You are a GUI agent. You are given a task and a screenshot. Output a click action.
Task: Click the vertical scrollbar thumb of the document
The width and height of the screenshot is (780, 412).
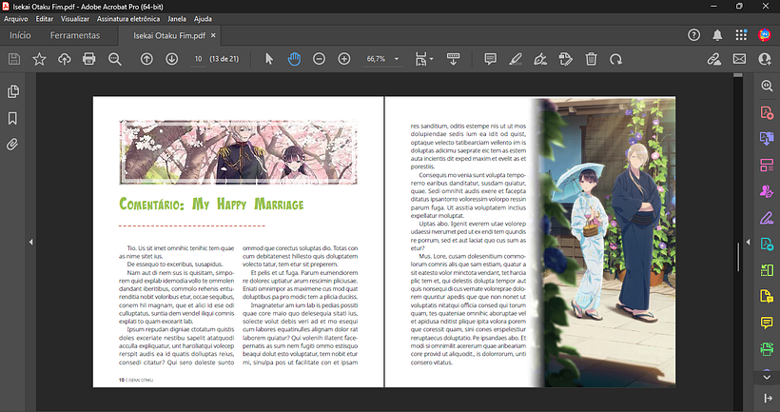tap(738, 257)
